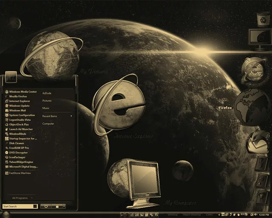
Task: Open the shutdown options arrow
Action: point(64,206)
